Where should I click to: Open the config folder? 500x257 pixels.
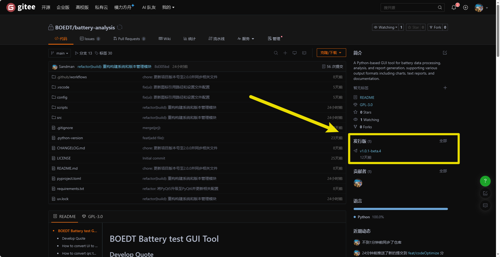point(62,97)
